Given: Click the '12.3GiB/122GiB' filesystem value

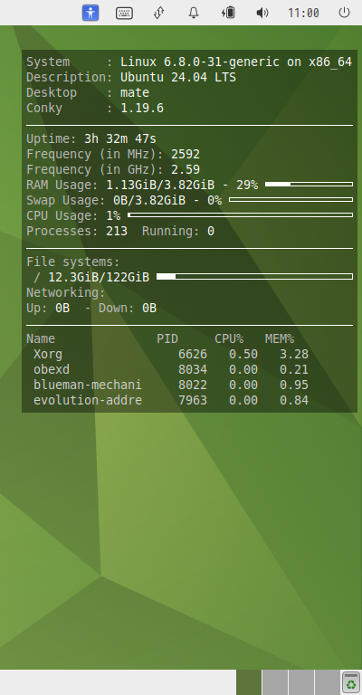Looking at the screenshot, I should (99, 278).
